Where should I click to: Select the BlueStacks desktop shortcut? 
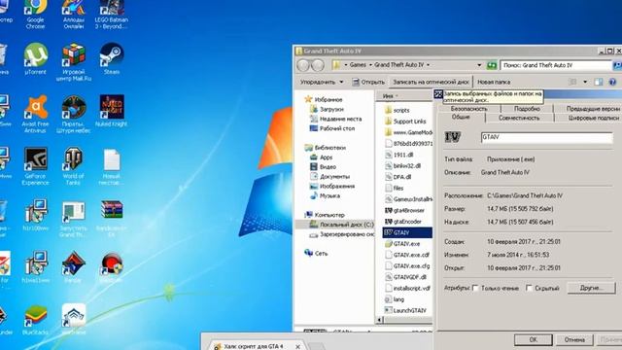click(x=35, y=321)
